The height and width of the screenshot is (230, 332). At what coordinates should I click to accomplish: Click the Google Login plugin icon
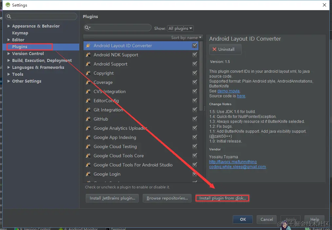[x=88, y=174]
